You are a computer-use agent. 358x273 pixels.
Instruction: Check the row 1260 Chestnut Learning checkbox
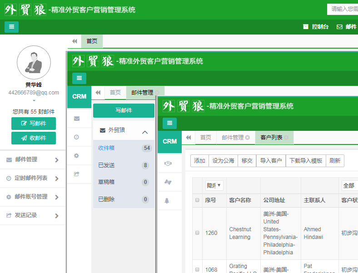point(197,233)
